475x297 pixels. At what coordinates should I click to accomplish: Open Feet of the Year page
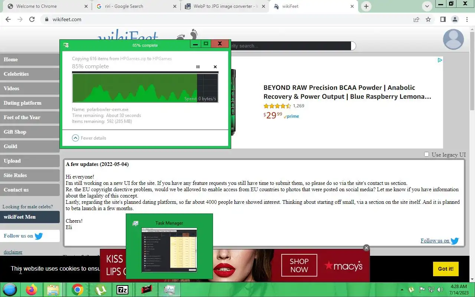pos(30,117)
